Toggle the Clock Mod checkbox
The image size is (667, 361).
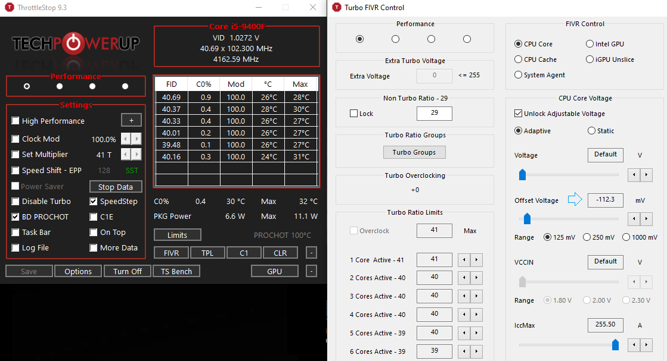15,139
